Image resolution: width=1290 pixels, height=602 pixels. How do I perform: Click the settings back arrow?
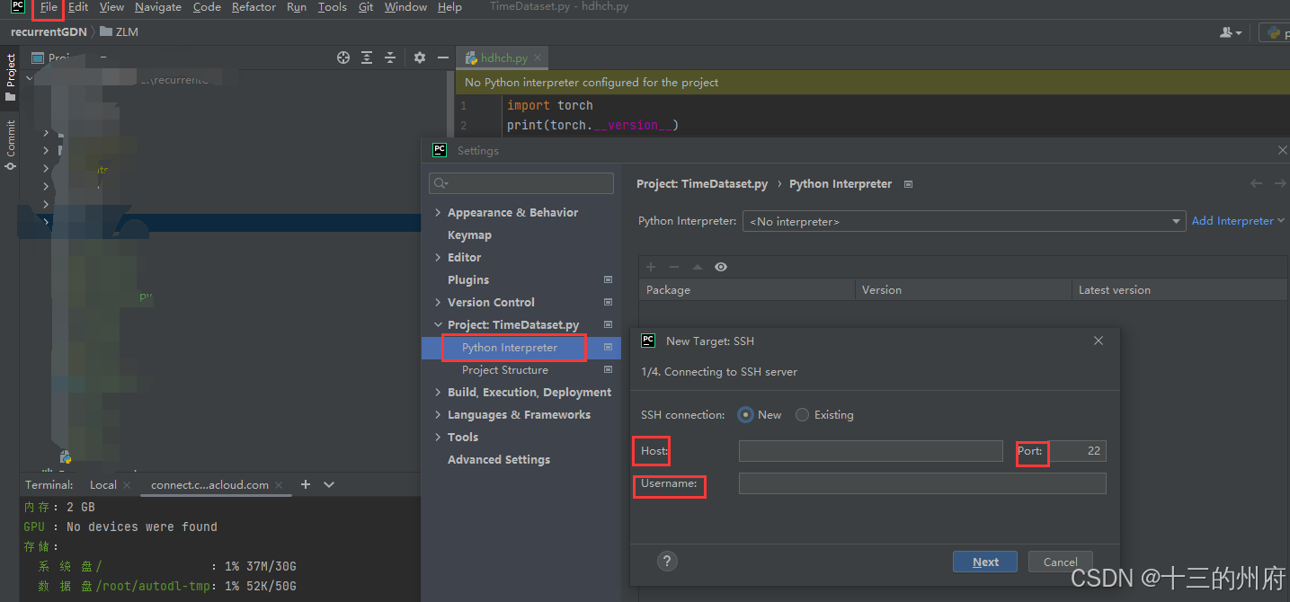[x=1257, y=183]
